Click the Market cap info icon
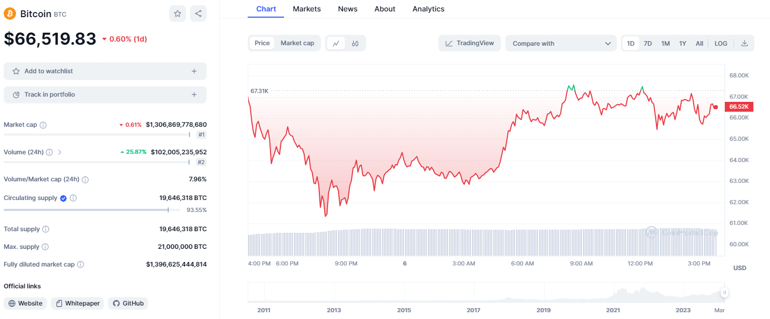Screen dimensions: 770x319 (x=43, y=125)
